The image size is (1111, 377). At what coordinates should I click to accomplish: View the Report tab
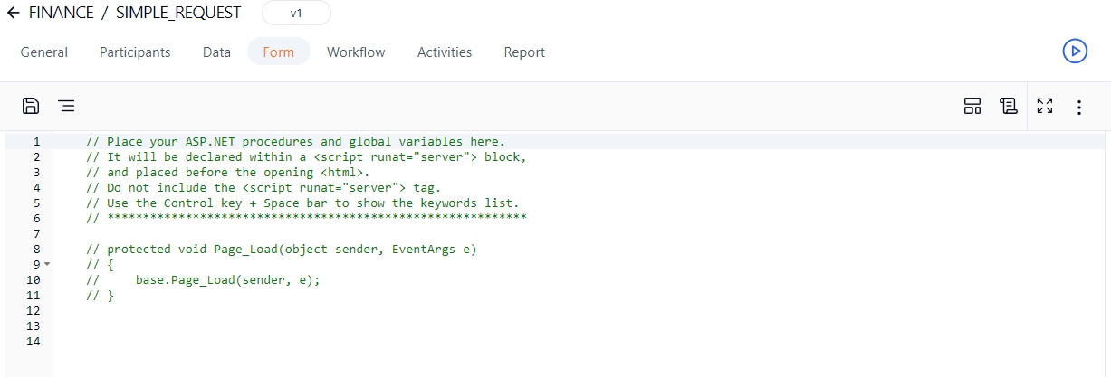point(524,52)
